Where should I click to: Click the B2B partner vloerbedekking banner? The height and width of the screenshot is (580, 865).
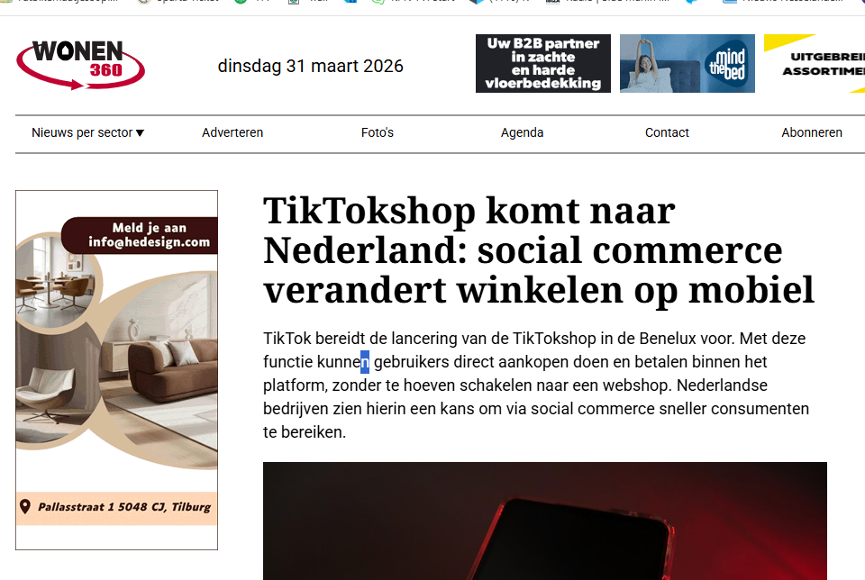(x=542, y=63)
